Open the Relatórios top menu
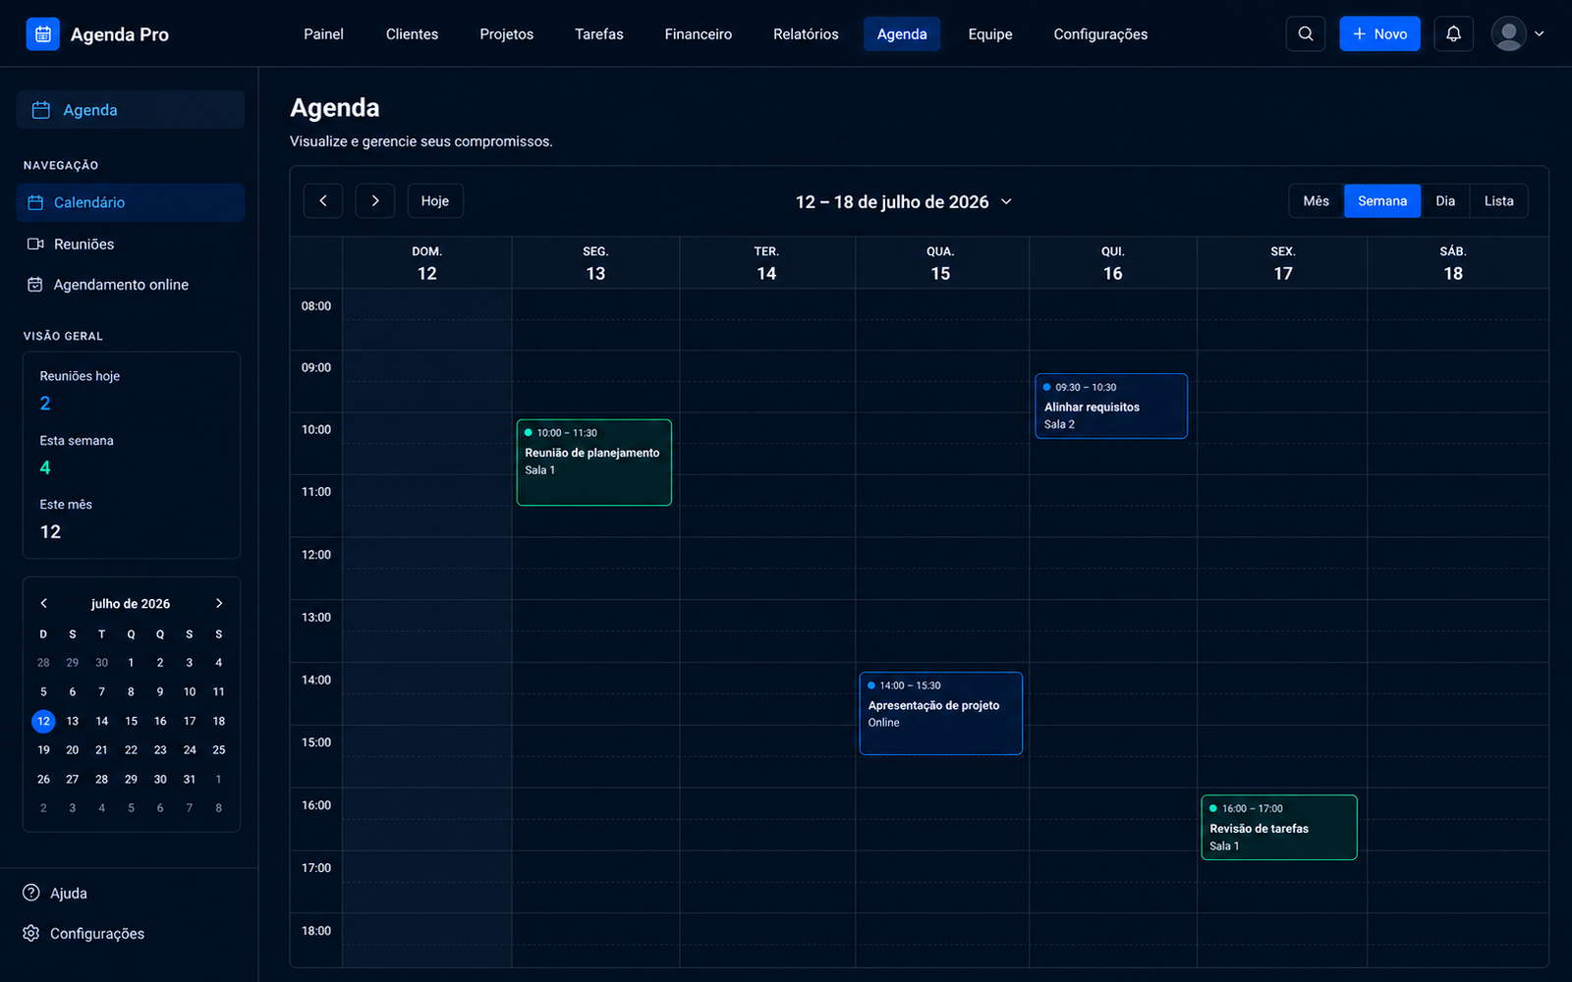 pyautogui.click(x=806, y=33)
